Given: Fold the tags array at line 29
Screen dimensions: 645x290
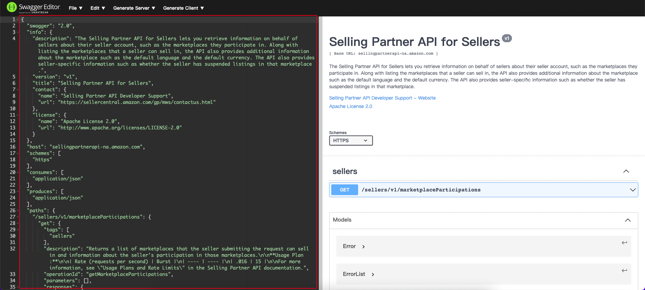Looking at the screenshot, I should point(17,230).
